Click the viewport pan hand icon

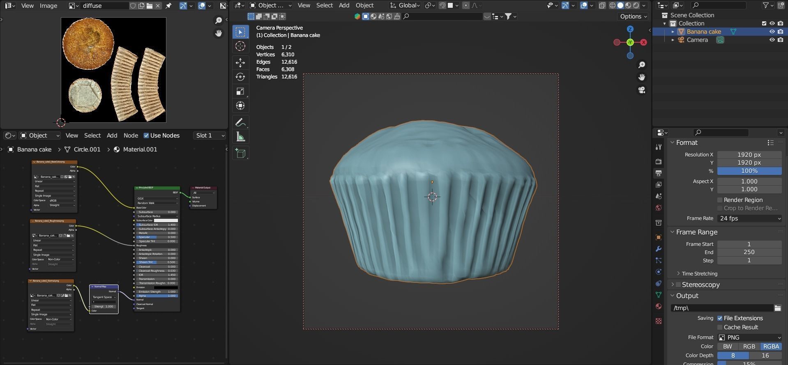point(642,77)
